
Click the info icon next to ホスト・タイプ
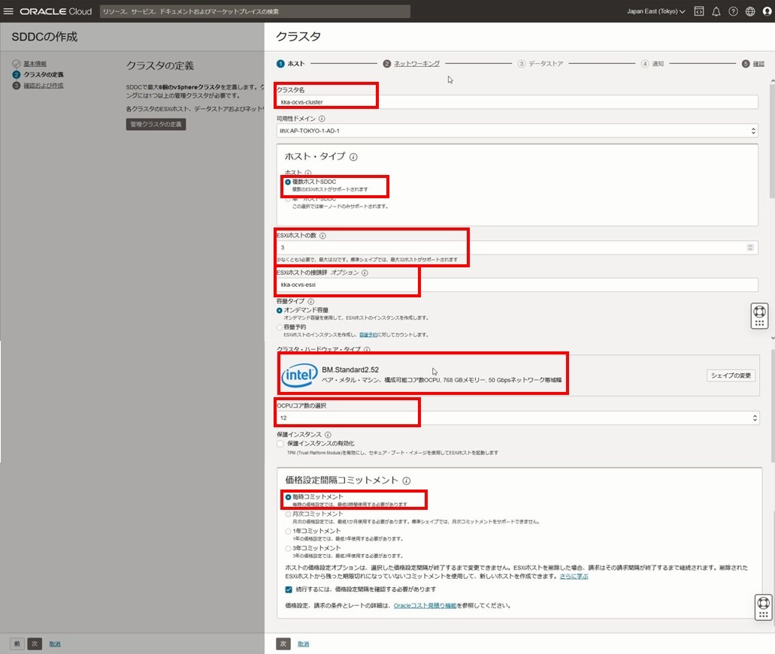tap(353, 157)
